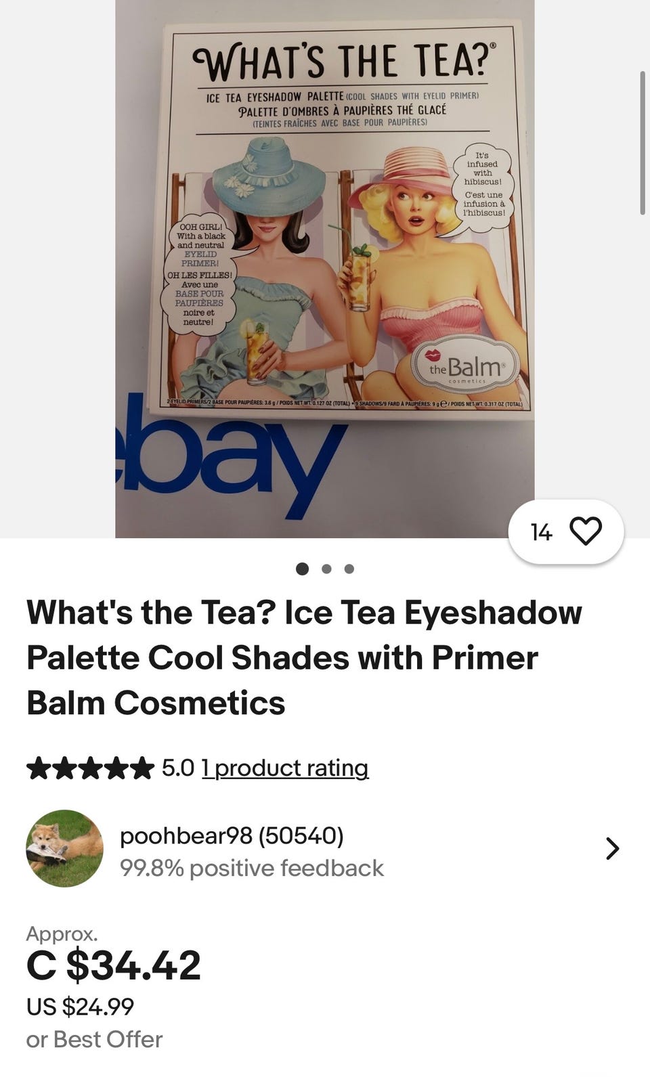The height and width of the screenshot is (1077, 650).
Task: Click the five-star rating icons
Action: pos(90,768)
